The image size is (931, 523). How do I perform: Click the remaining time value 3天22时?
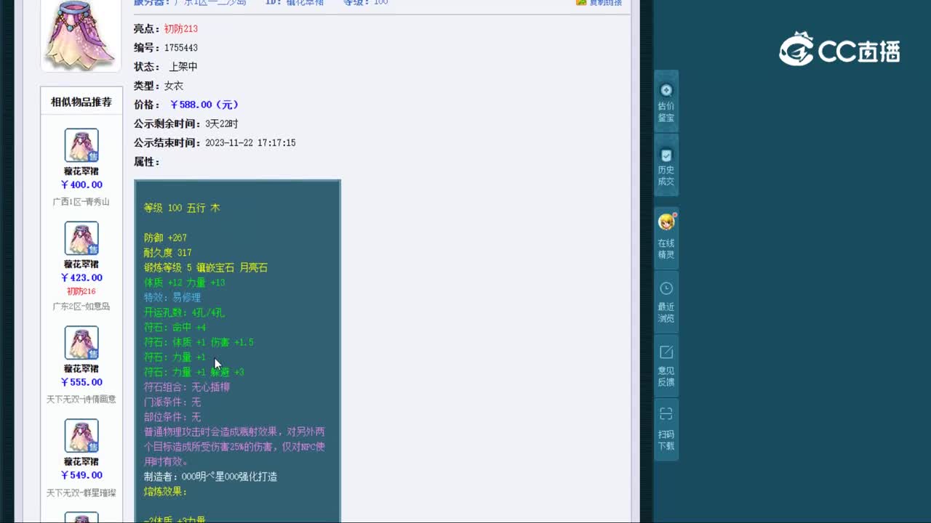pos(222,124)
